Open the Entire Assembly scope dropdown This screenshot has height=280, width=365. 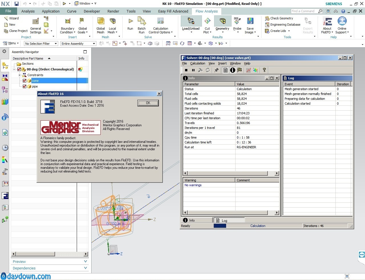tap(78, 44)
